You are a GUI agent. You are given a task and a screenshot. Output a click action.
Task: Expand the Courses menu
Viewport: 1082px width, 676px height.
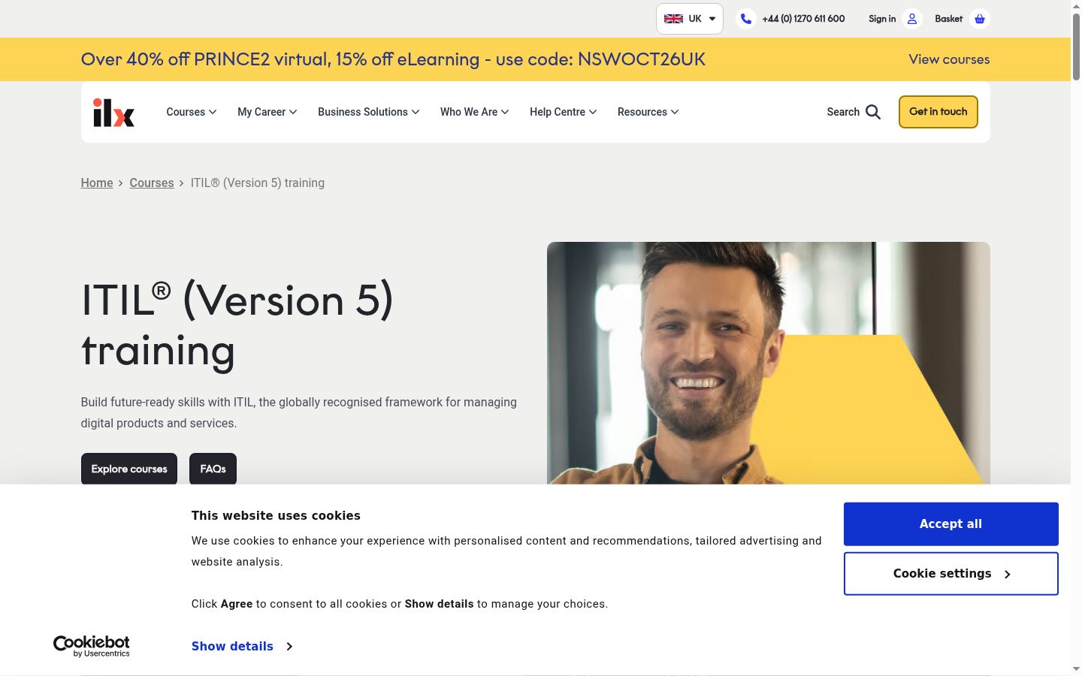(192, 112)
